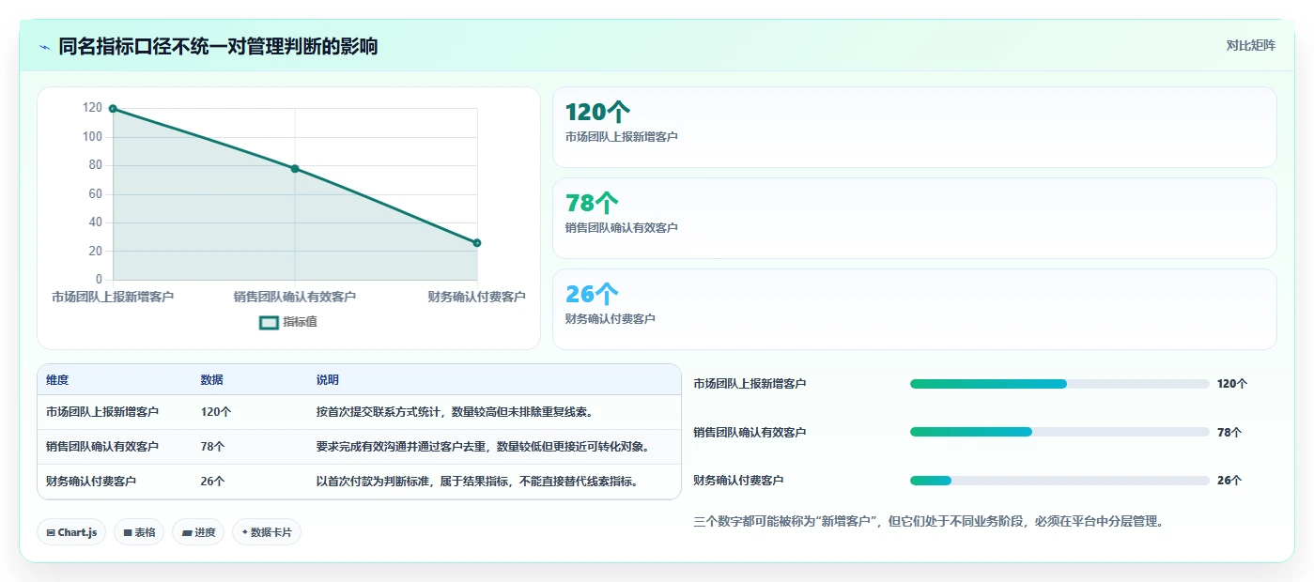Click the 进度 tag icon
Viewport: 1314px width, 582px height.
(187, 532)
